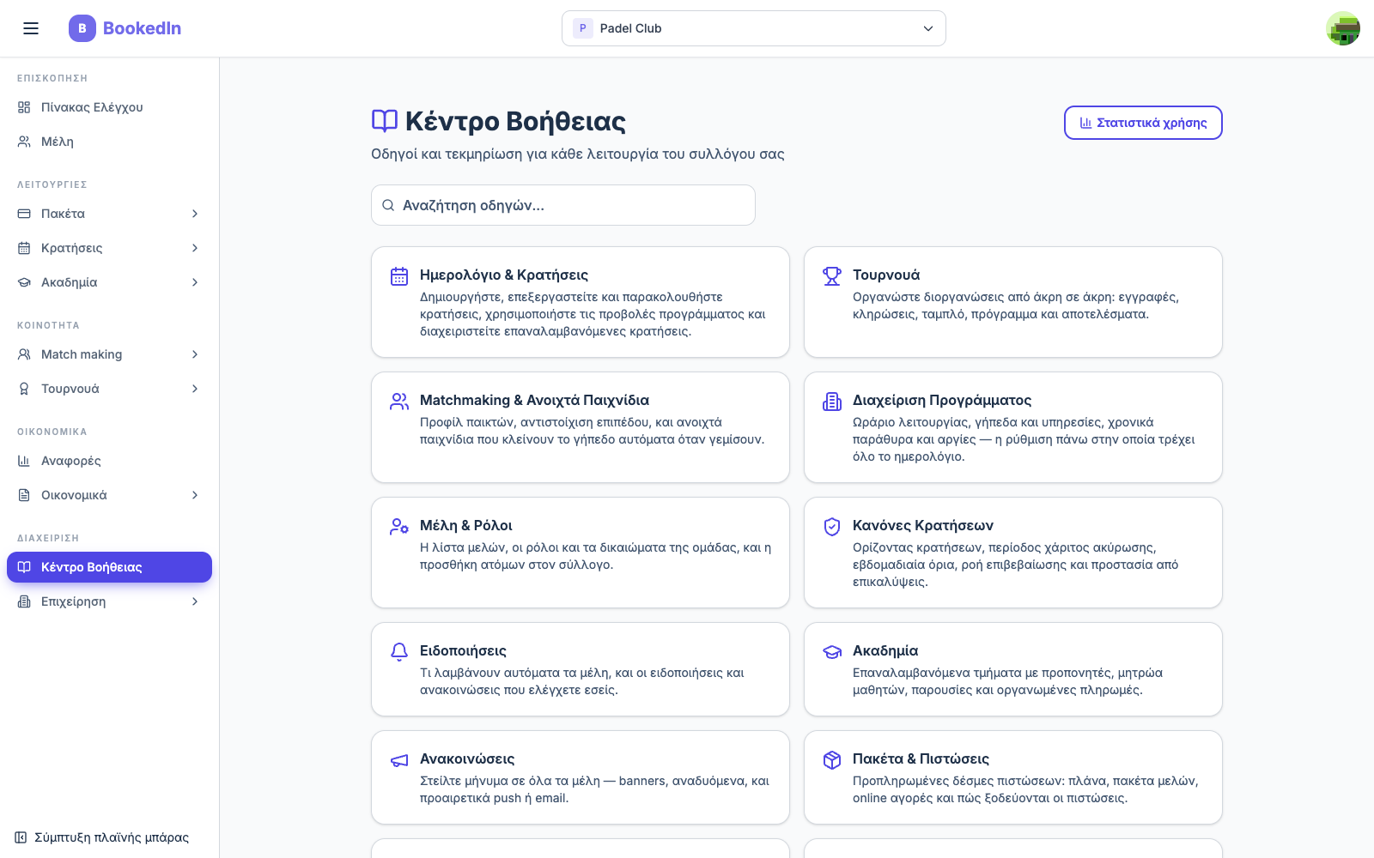This screenshot has width=1374, height=858.
Task: Focus the Αναζήτηση οδηγών search field
Action: [563, 205]
